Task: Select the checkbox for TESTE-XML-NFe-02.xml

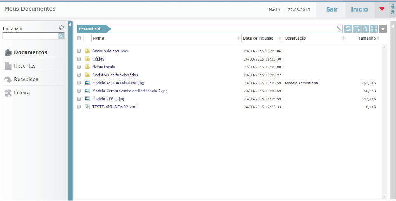Action: (x=79, y=107)
